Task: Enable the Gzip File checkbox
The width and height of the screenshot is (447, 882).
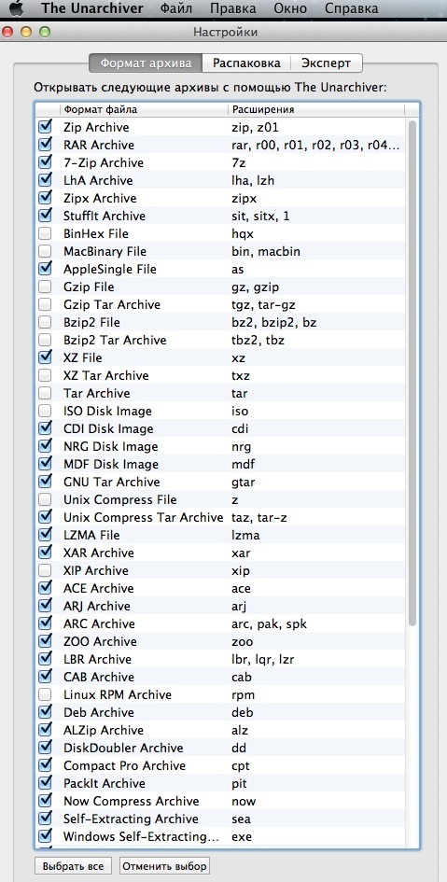Action: pos(45,287)
